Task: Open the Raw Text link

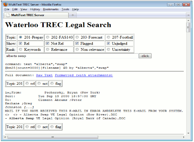Action: point(44,75)
